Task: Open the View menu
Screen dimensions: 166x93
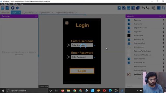Action: pyautogui.click(x=10, y=4)
